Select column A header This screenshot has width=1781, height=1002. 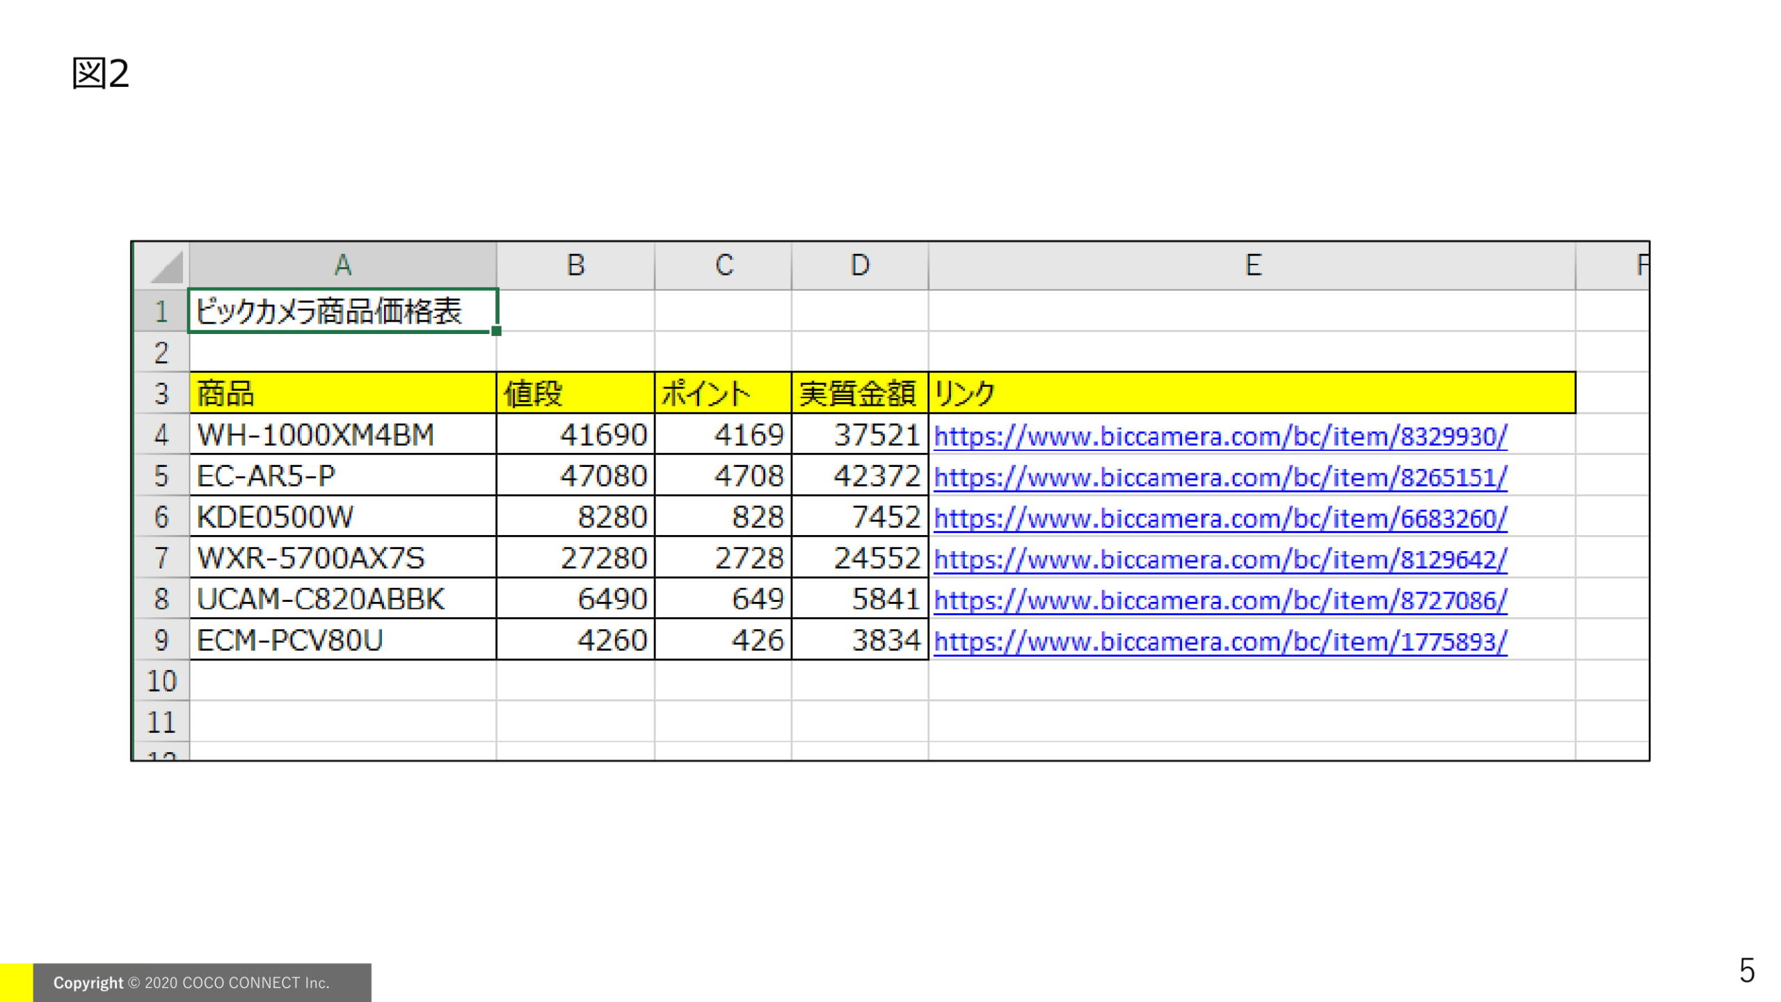(x=342, y=265)
